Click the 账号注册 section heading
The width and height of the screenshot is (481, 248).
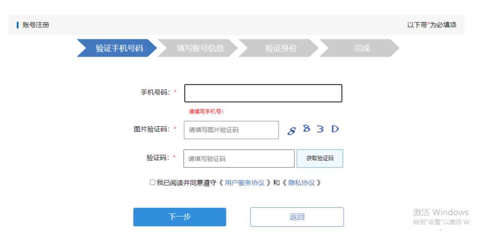point(36,25)
